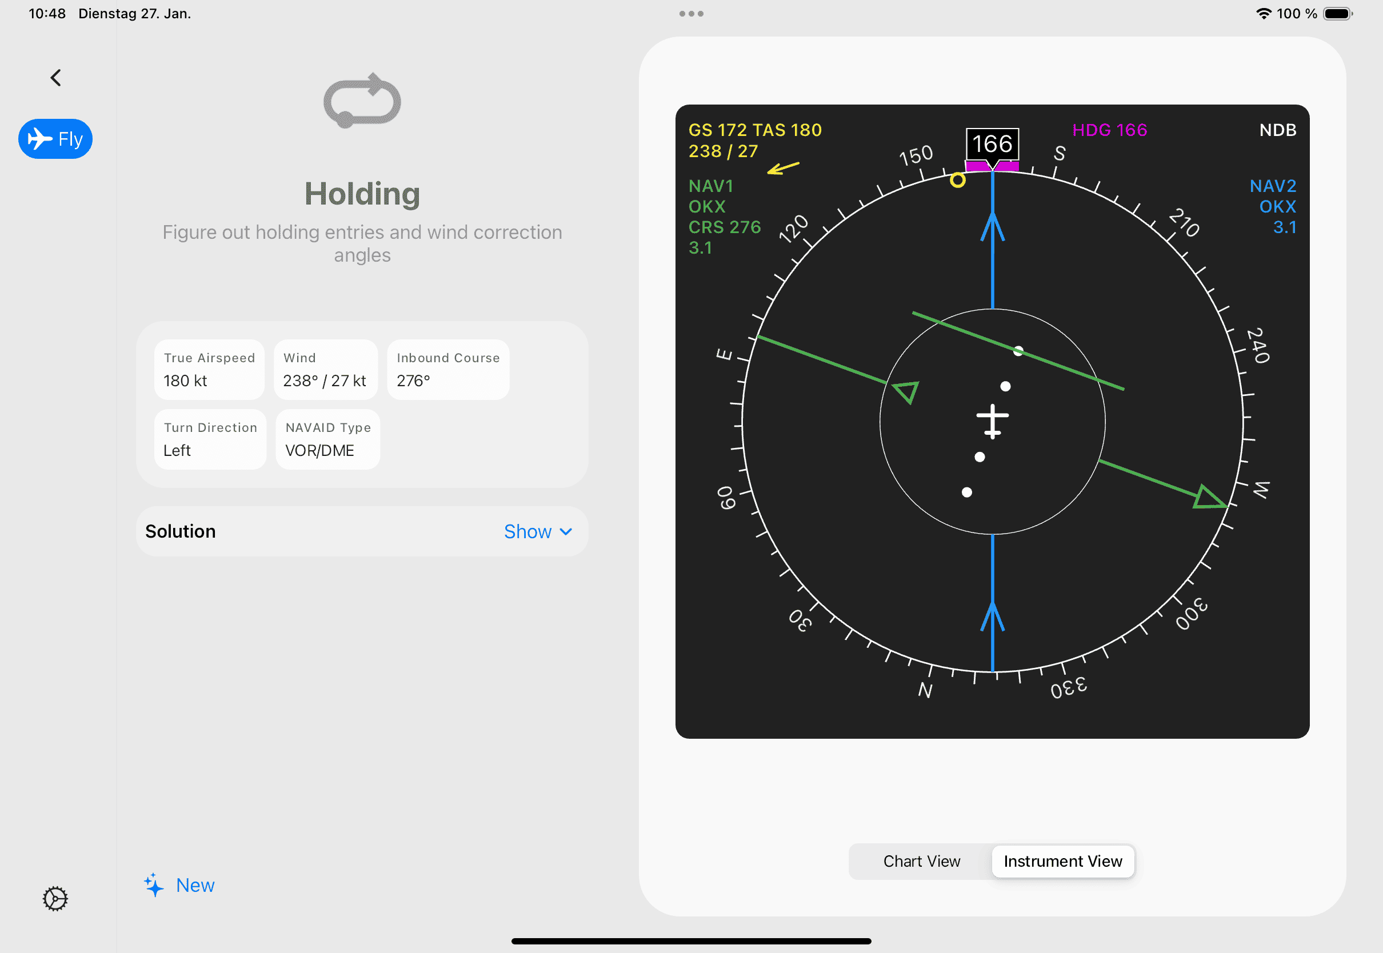Click the battery status icon

pyautogui.click(x=1338, y=14)
